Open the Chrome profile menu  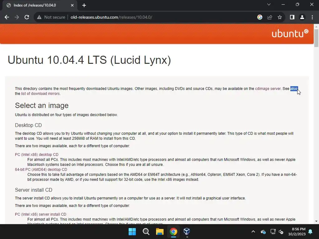pyautogui.click(x=302, y=17)
